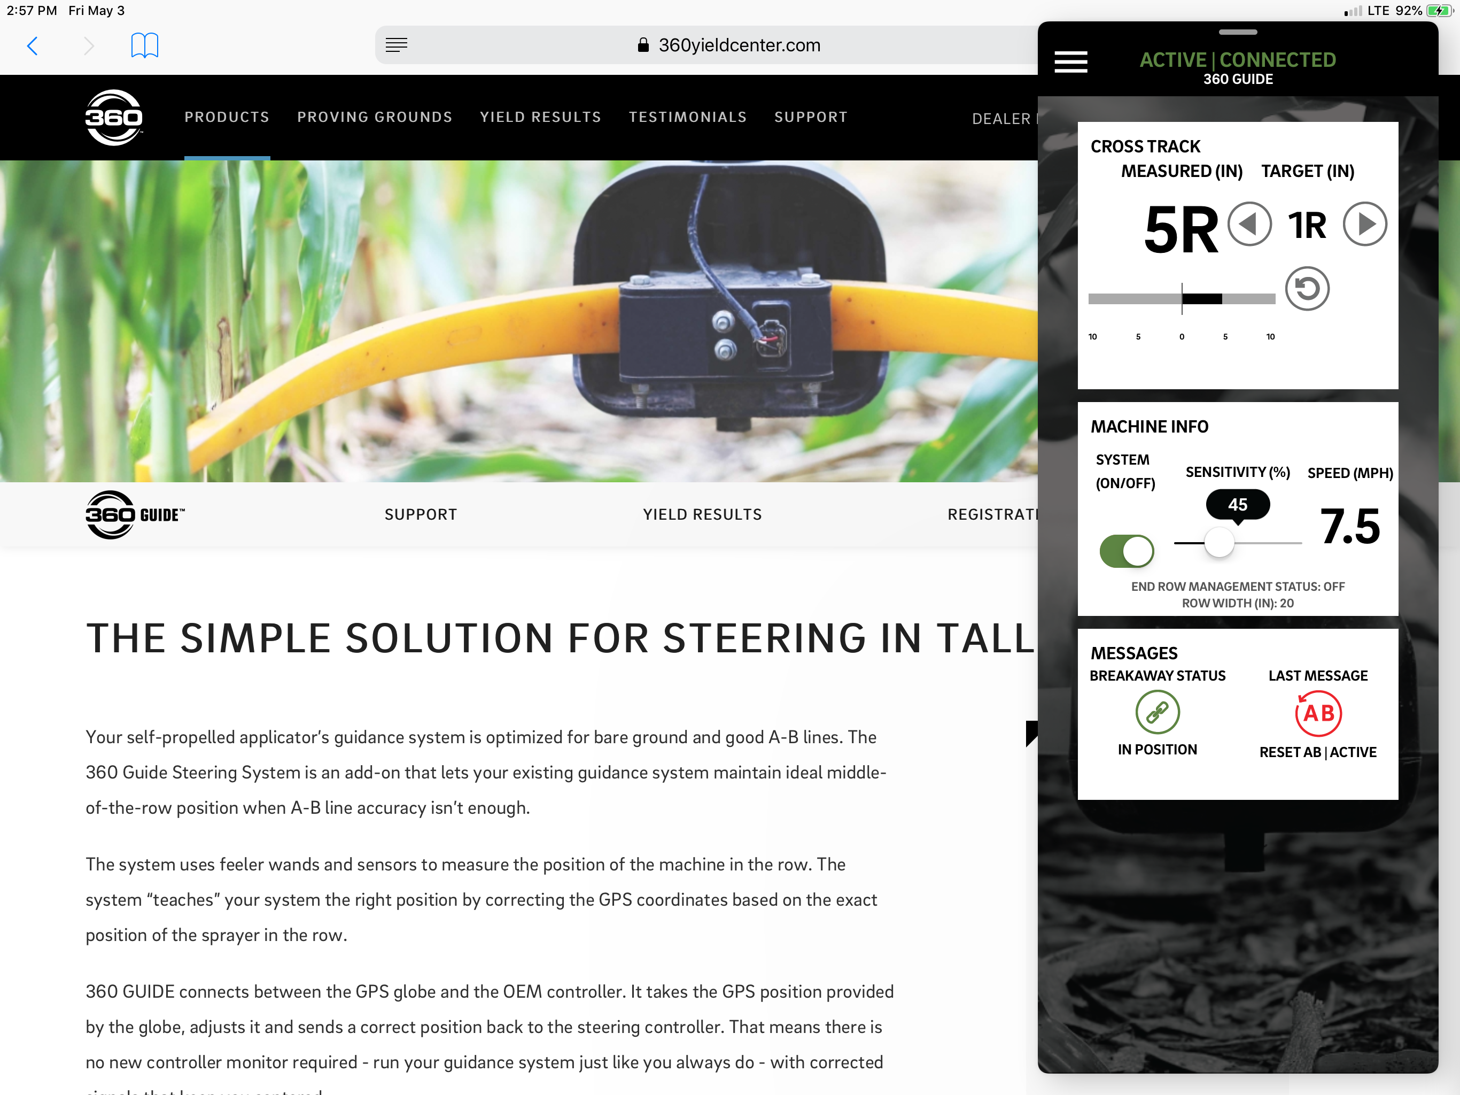The height and width of the screenshot is (1095, 1460).
Task: Tap the breakaway status link icon
Action: click(x=1158, y=712)
